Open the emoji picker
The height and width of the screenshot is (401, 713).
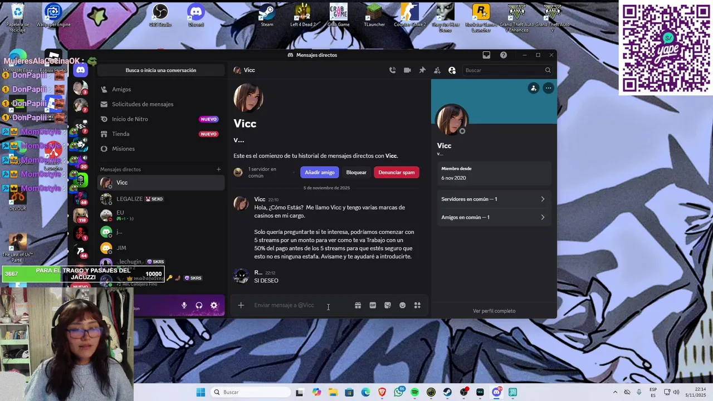pyautogui.click(x=402, y=305)
